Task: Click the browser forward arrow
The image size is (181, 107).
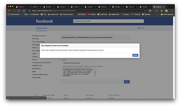Action: click(x=14, y=11)
